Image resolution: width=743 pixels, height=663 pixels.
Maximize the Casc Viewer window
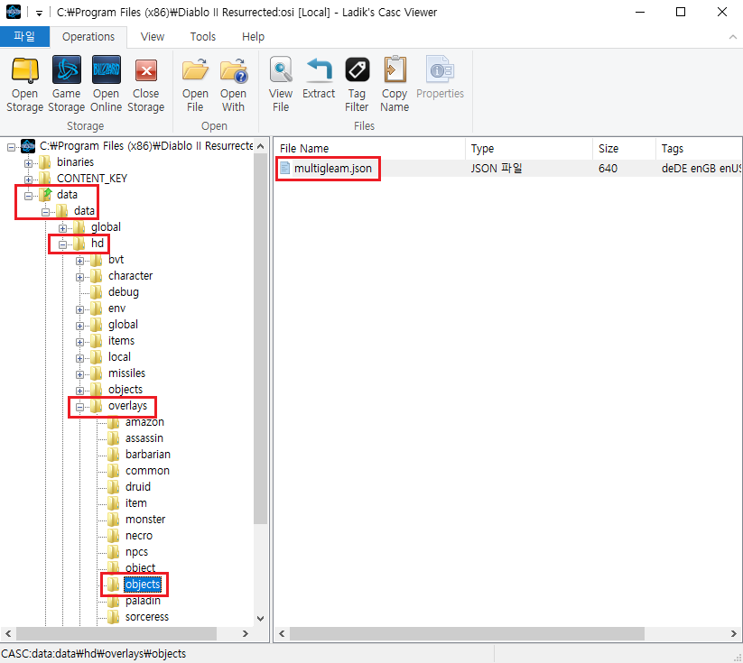(x=681, y=12)
